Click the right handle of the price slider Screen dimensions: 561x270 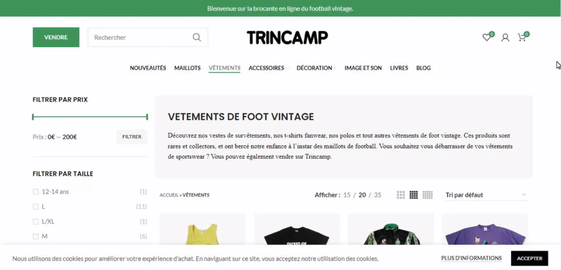(x=147, y=117)
